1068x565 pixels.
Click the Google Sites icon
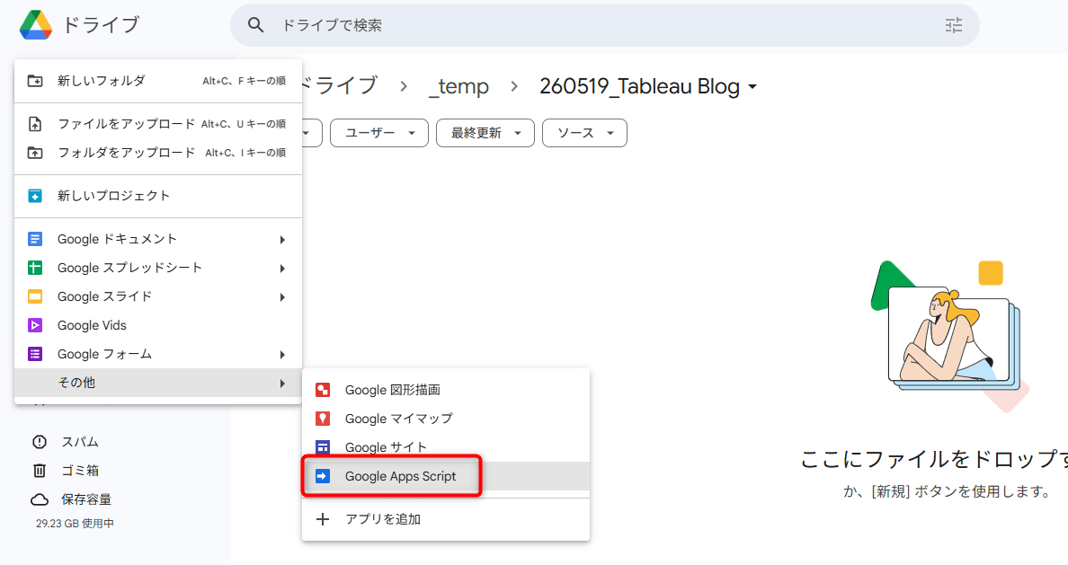tap(323, 447)
